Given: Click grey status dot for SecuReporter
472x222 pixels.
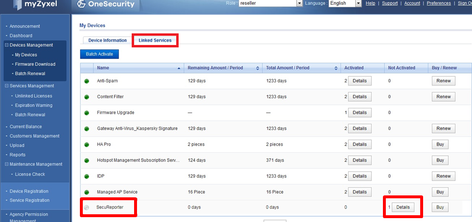Looking at the screenshot, I should [x=87, y=207].
